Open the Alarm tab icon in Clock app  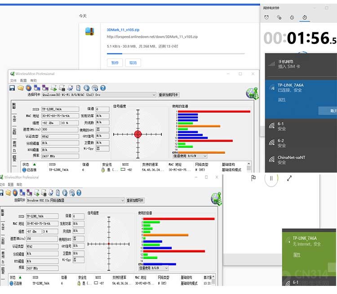point(266,18)
